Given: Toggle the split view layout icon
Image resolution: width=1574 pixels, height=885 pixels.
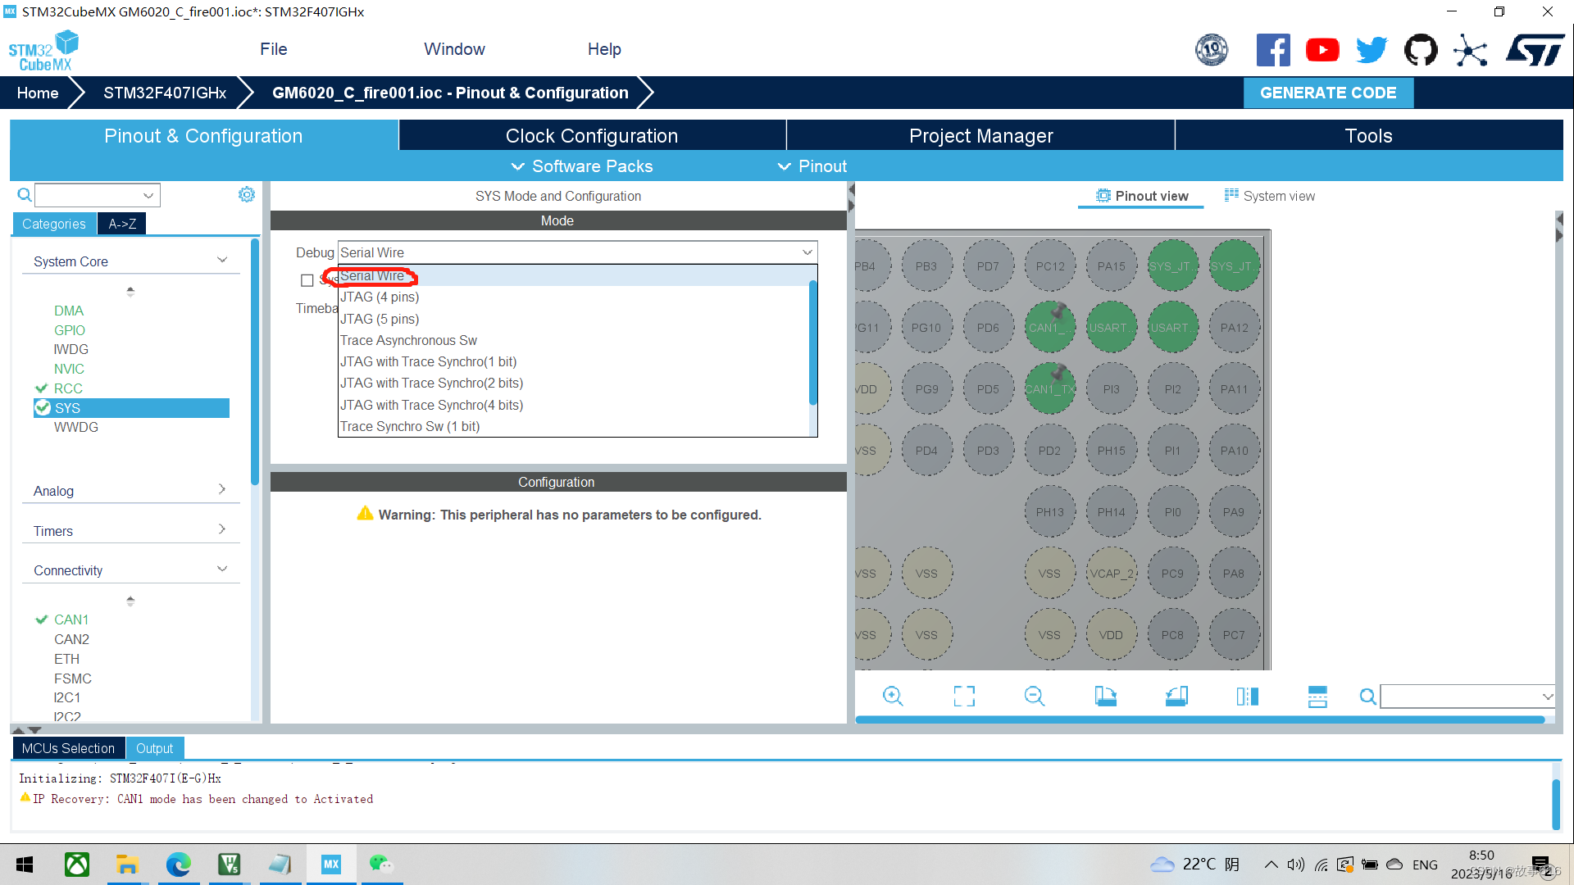Looking at the screenshot, I should (x=1317, y=697).
